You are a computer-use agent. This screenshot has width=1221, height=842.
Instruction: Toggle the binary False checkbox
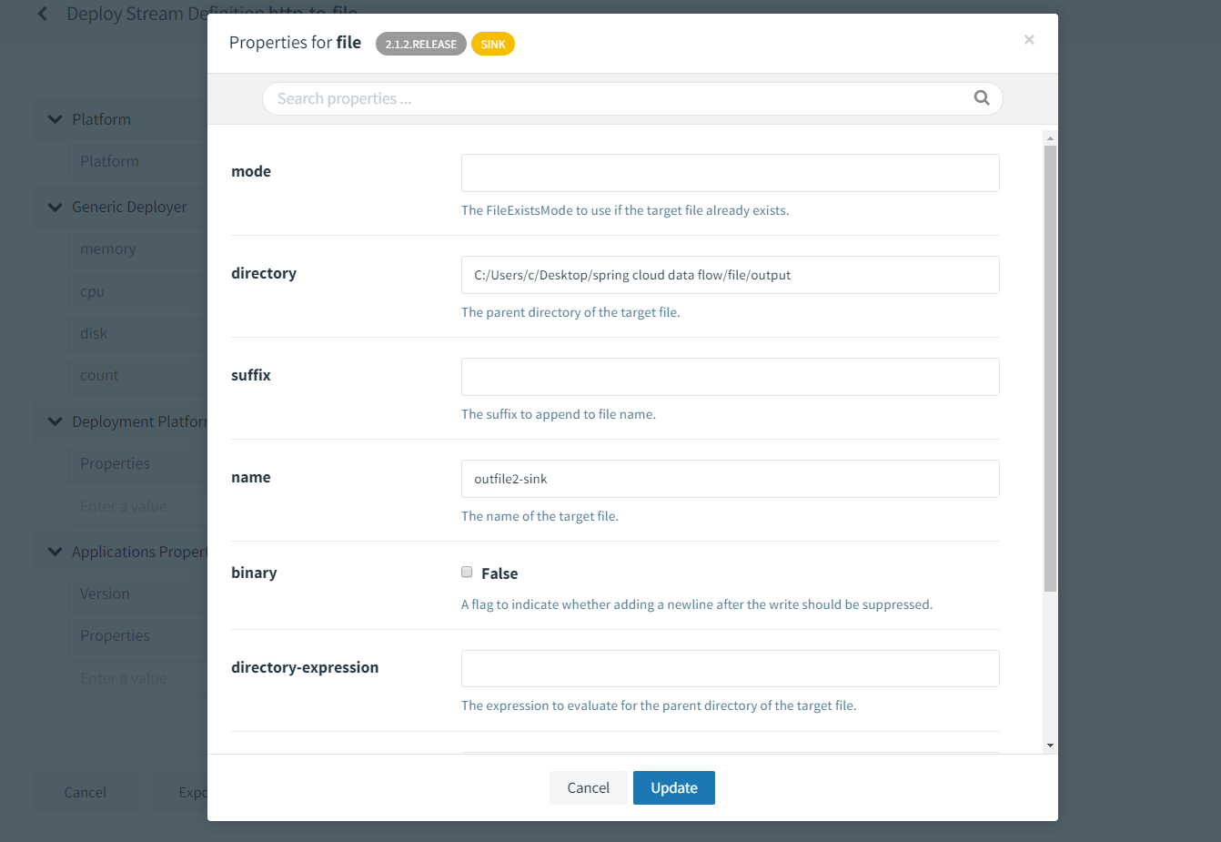[466, 572]
